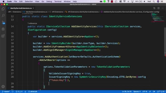
Task: Open the cloud icon in macOS menu bar
Action: click(x=101, y=2)
